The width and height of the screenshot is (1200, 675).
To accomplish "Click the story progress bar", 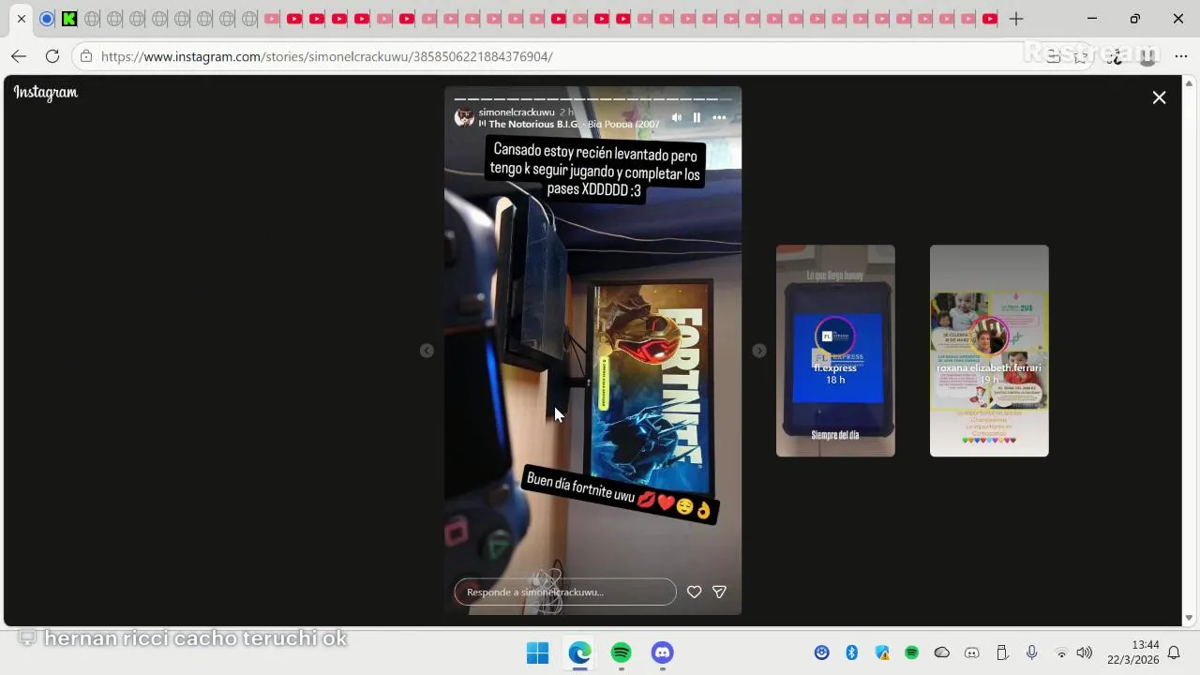I will coord(592,98).
